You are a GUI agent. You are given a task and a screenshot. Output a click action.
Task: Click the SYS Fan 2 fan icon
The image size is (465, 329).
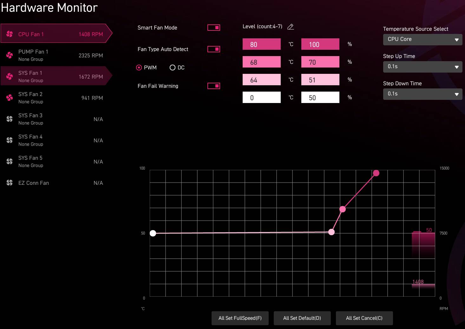pos(10,98)
